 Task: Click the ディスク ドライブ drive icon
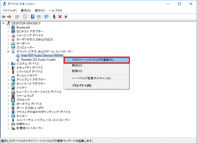click(13, 76)
